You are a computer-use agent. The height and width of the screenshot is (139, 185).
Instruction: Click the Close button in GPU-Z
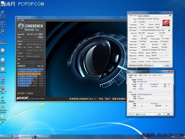pyautogui.click(x=167, y=65)
